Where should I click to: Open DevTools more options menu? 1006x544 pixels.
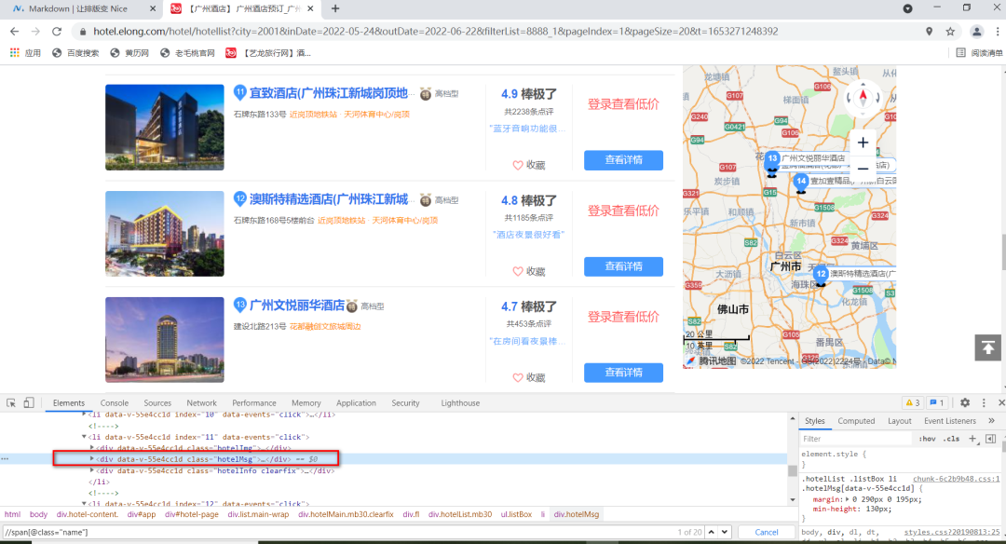tap(984, 402)
